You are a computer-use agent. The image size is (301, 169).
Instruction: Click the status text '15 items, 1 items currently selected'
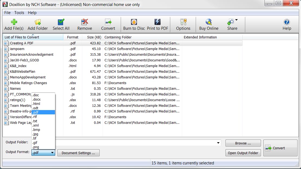click(x=182, y=163)
